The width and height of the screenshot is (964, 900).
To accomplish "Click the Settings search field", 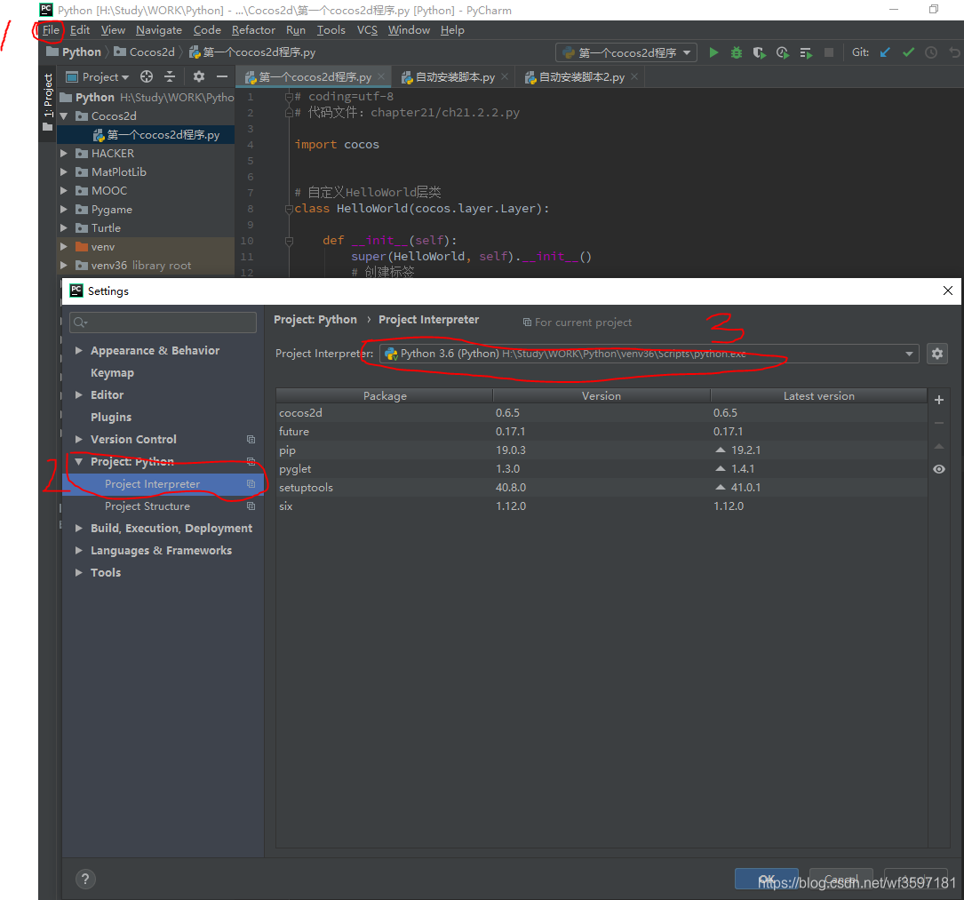I will coord(163,323).
